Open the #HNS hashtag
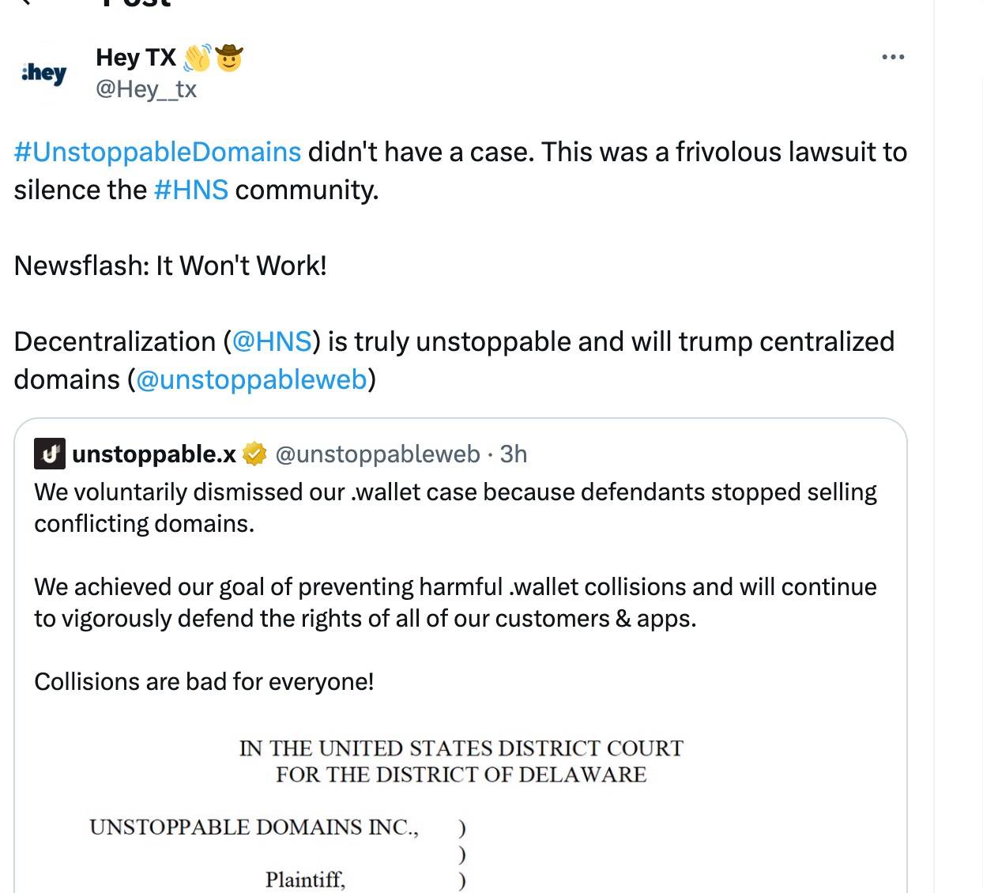 [x=191, y=190]
